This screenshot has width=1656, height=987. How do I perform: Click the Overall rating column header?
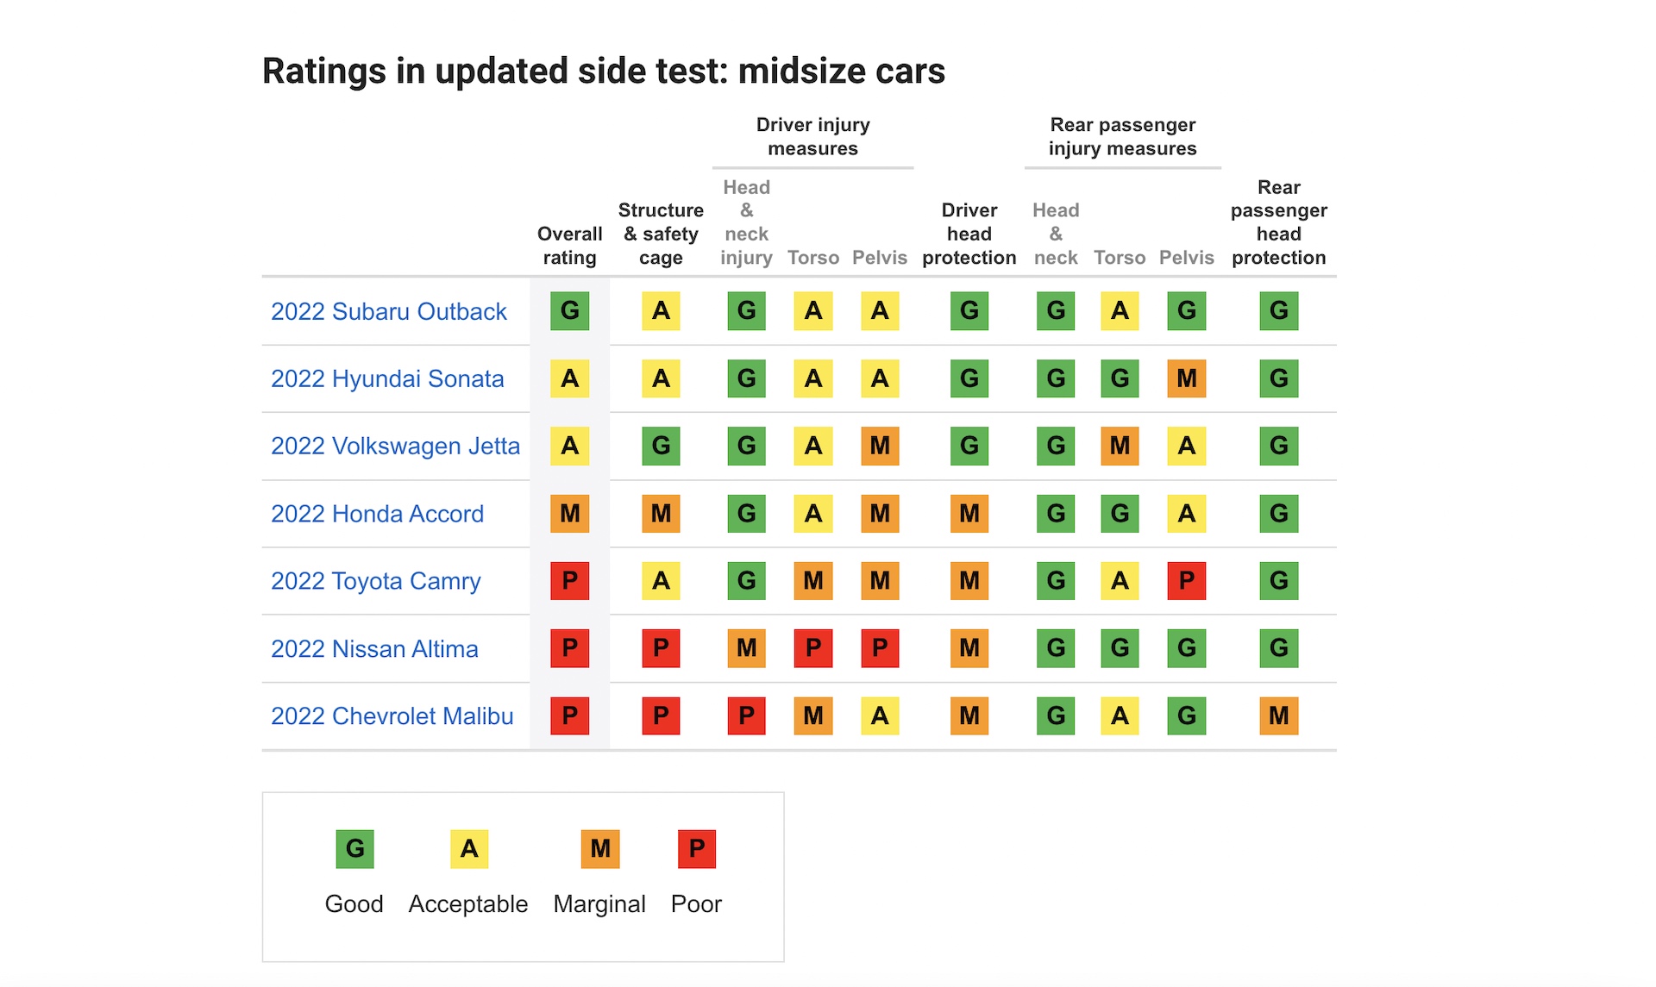click(x=569, y=246)
